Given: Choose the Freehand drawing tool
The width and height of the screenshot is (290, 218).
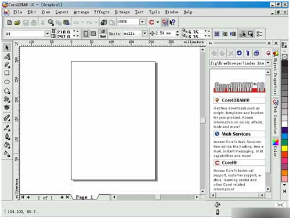Looking at the screenshot, I should (x=7, y=65).
